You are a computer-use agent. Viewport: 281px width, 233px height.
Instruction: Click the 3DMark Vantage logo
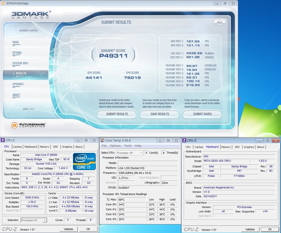click(31, 15)
